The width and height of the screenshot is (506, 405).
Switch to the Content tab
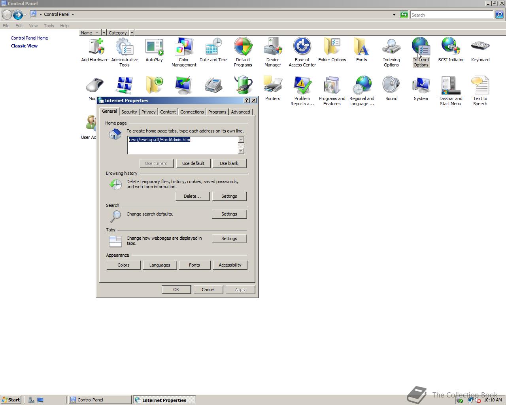(x=168, y=112)
